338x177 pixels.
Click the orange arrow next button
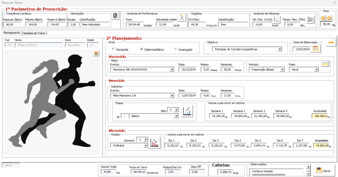(331, 42)
